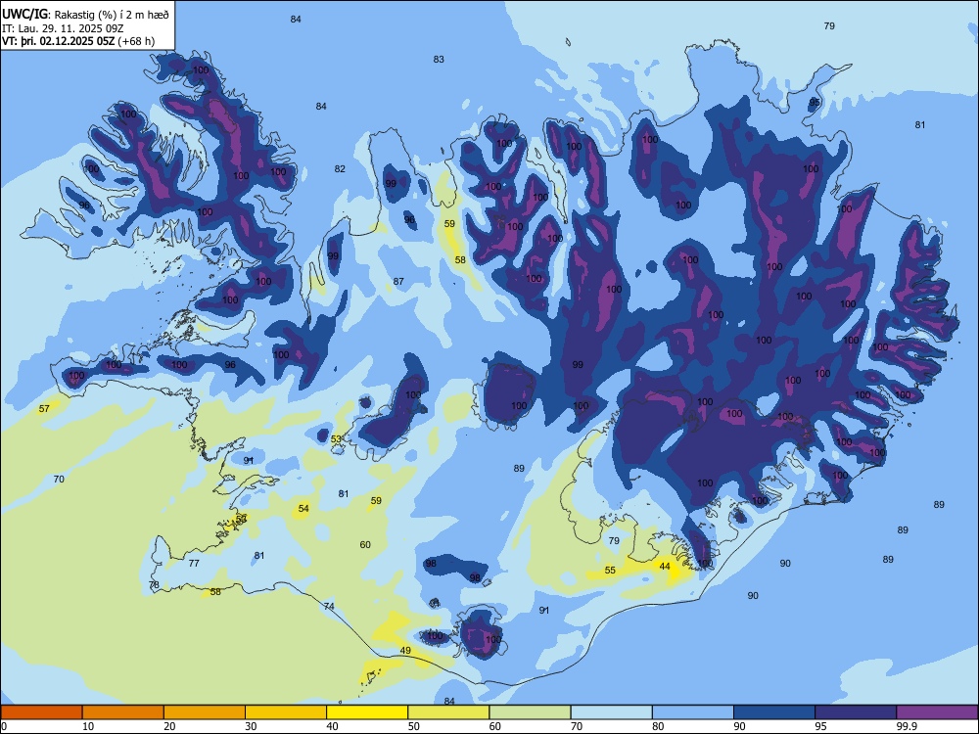Click the light green 60–70 legend segment

[x=530, y=712]
